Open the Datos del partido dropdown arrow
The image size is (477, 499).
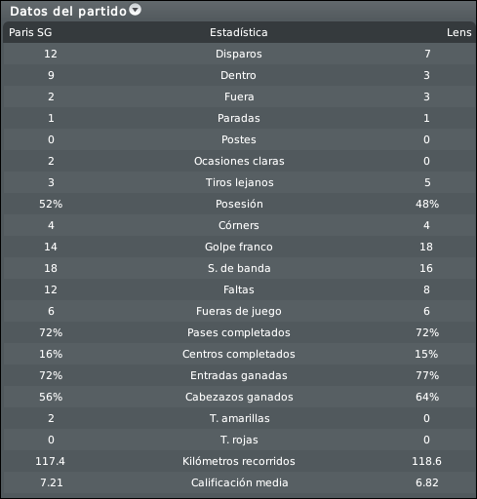136,10
